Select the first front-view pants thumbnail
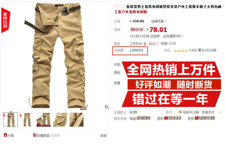Image resolution: width=225 pixels, height=144 pixels. point(11,120)
